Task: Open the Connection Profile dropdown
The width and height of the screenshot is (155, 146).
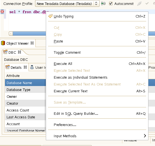Action: coord(67,4)
